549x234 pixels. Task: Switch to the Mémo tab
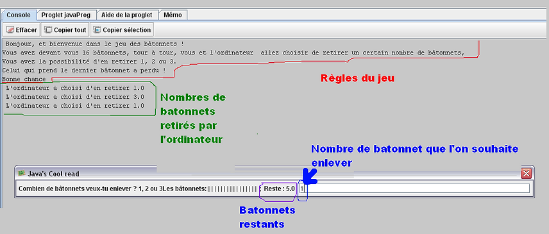pyautogui.click(x=173, y=15)
